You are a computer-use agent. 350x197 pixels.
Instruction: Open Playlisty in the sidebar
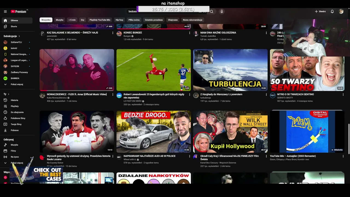click(x=17, y=106)
